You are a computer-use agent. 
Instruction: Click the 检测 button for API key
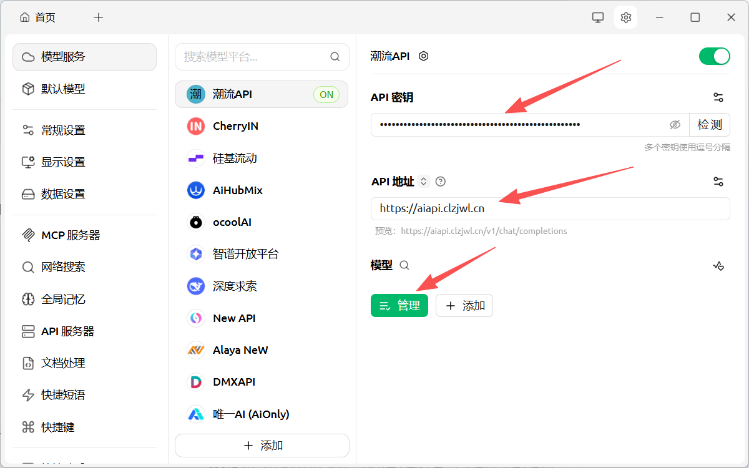tap(710, 125)
